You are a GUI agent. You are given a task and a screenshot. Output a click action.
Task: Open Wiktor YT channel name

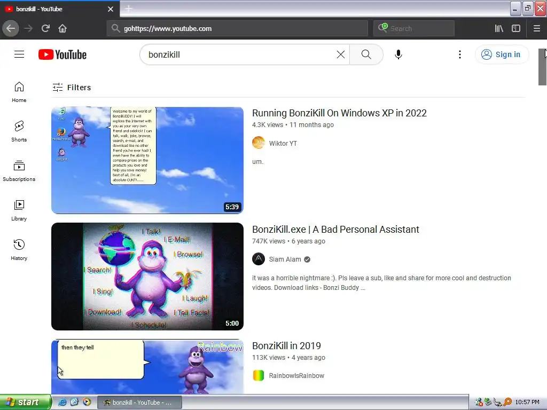pos(283,143)
